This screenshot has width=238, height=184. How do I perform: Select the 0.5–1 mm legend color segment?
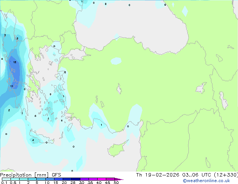[15, 179]
